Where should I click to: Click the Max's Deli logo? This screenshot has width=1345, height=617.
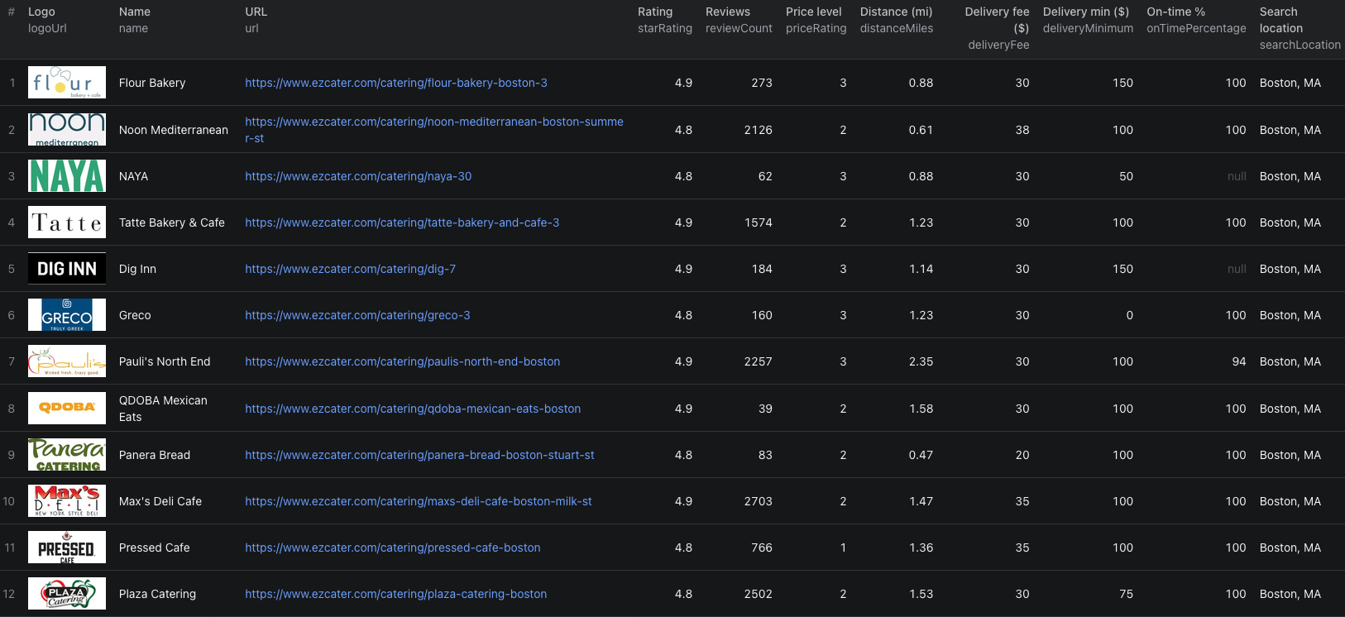click(x=67, y=501)
